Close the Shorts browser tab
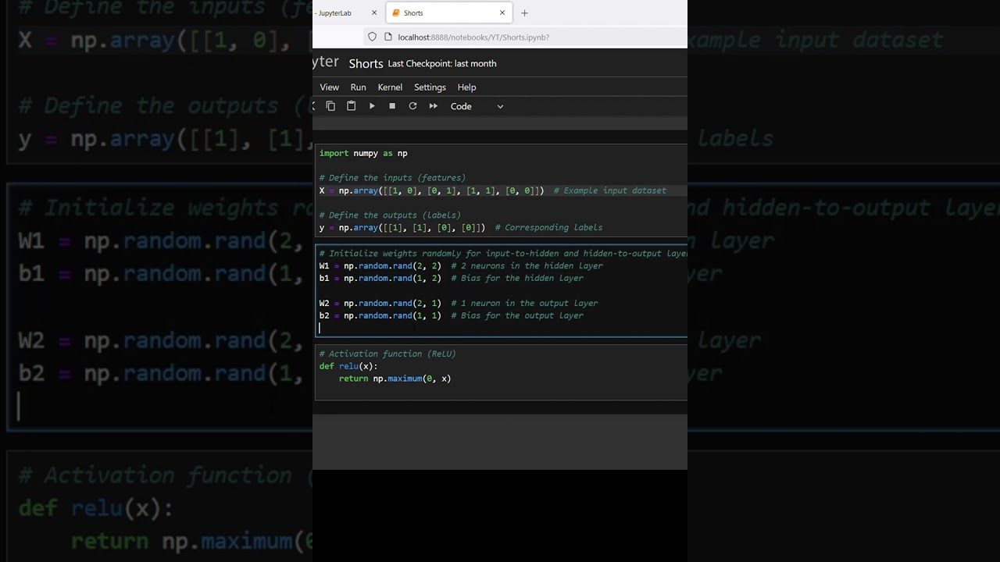Viewport: 1000px width, 562px height. [502, 13]
